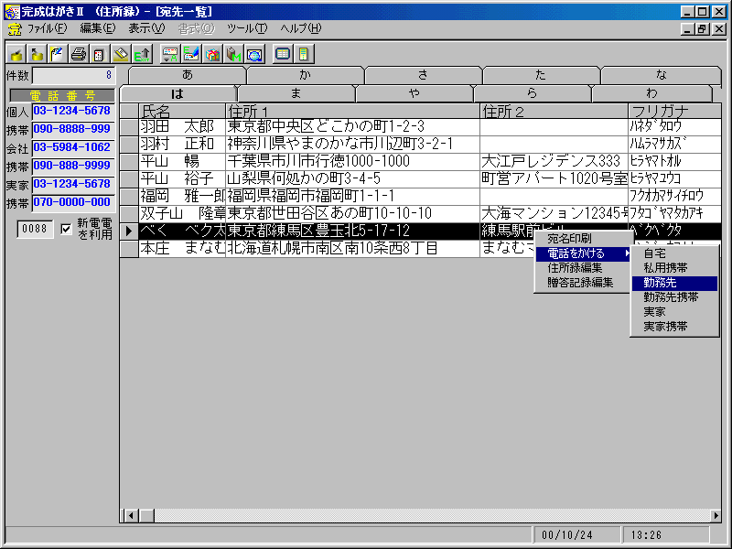The height and width of the screenshot is (549, 732).
Task: Click the title bar application icon
Action: tap(12, 11)
